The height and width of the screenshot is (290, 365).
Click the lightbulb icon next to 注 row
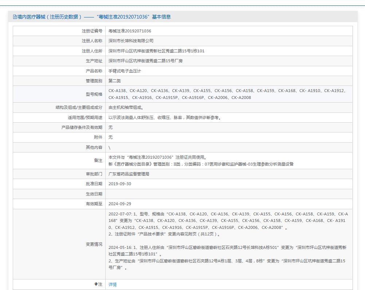[95, 284]
